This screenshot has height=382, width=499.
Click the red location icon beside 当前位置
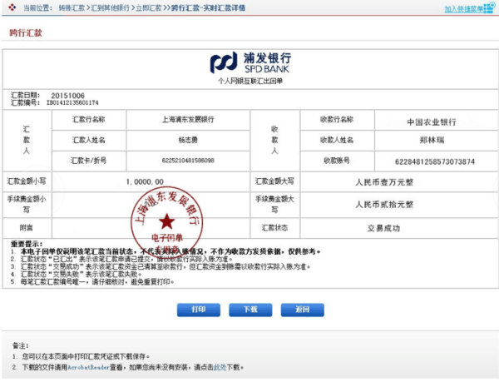click(x=12, y=7)
